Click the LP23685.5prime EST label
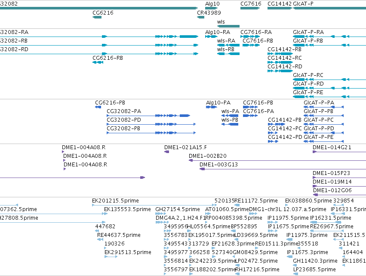Image resolution: width=366 pixels, height=276 pixels. click(x=314, y=270)
